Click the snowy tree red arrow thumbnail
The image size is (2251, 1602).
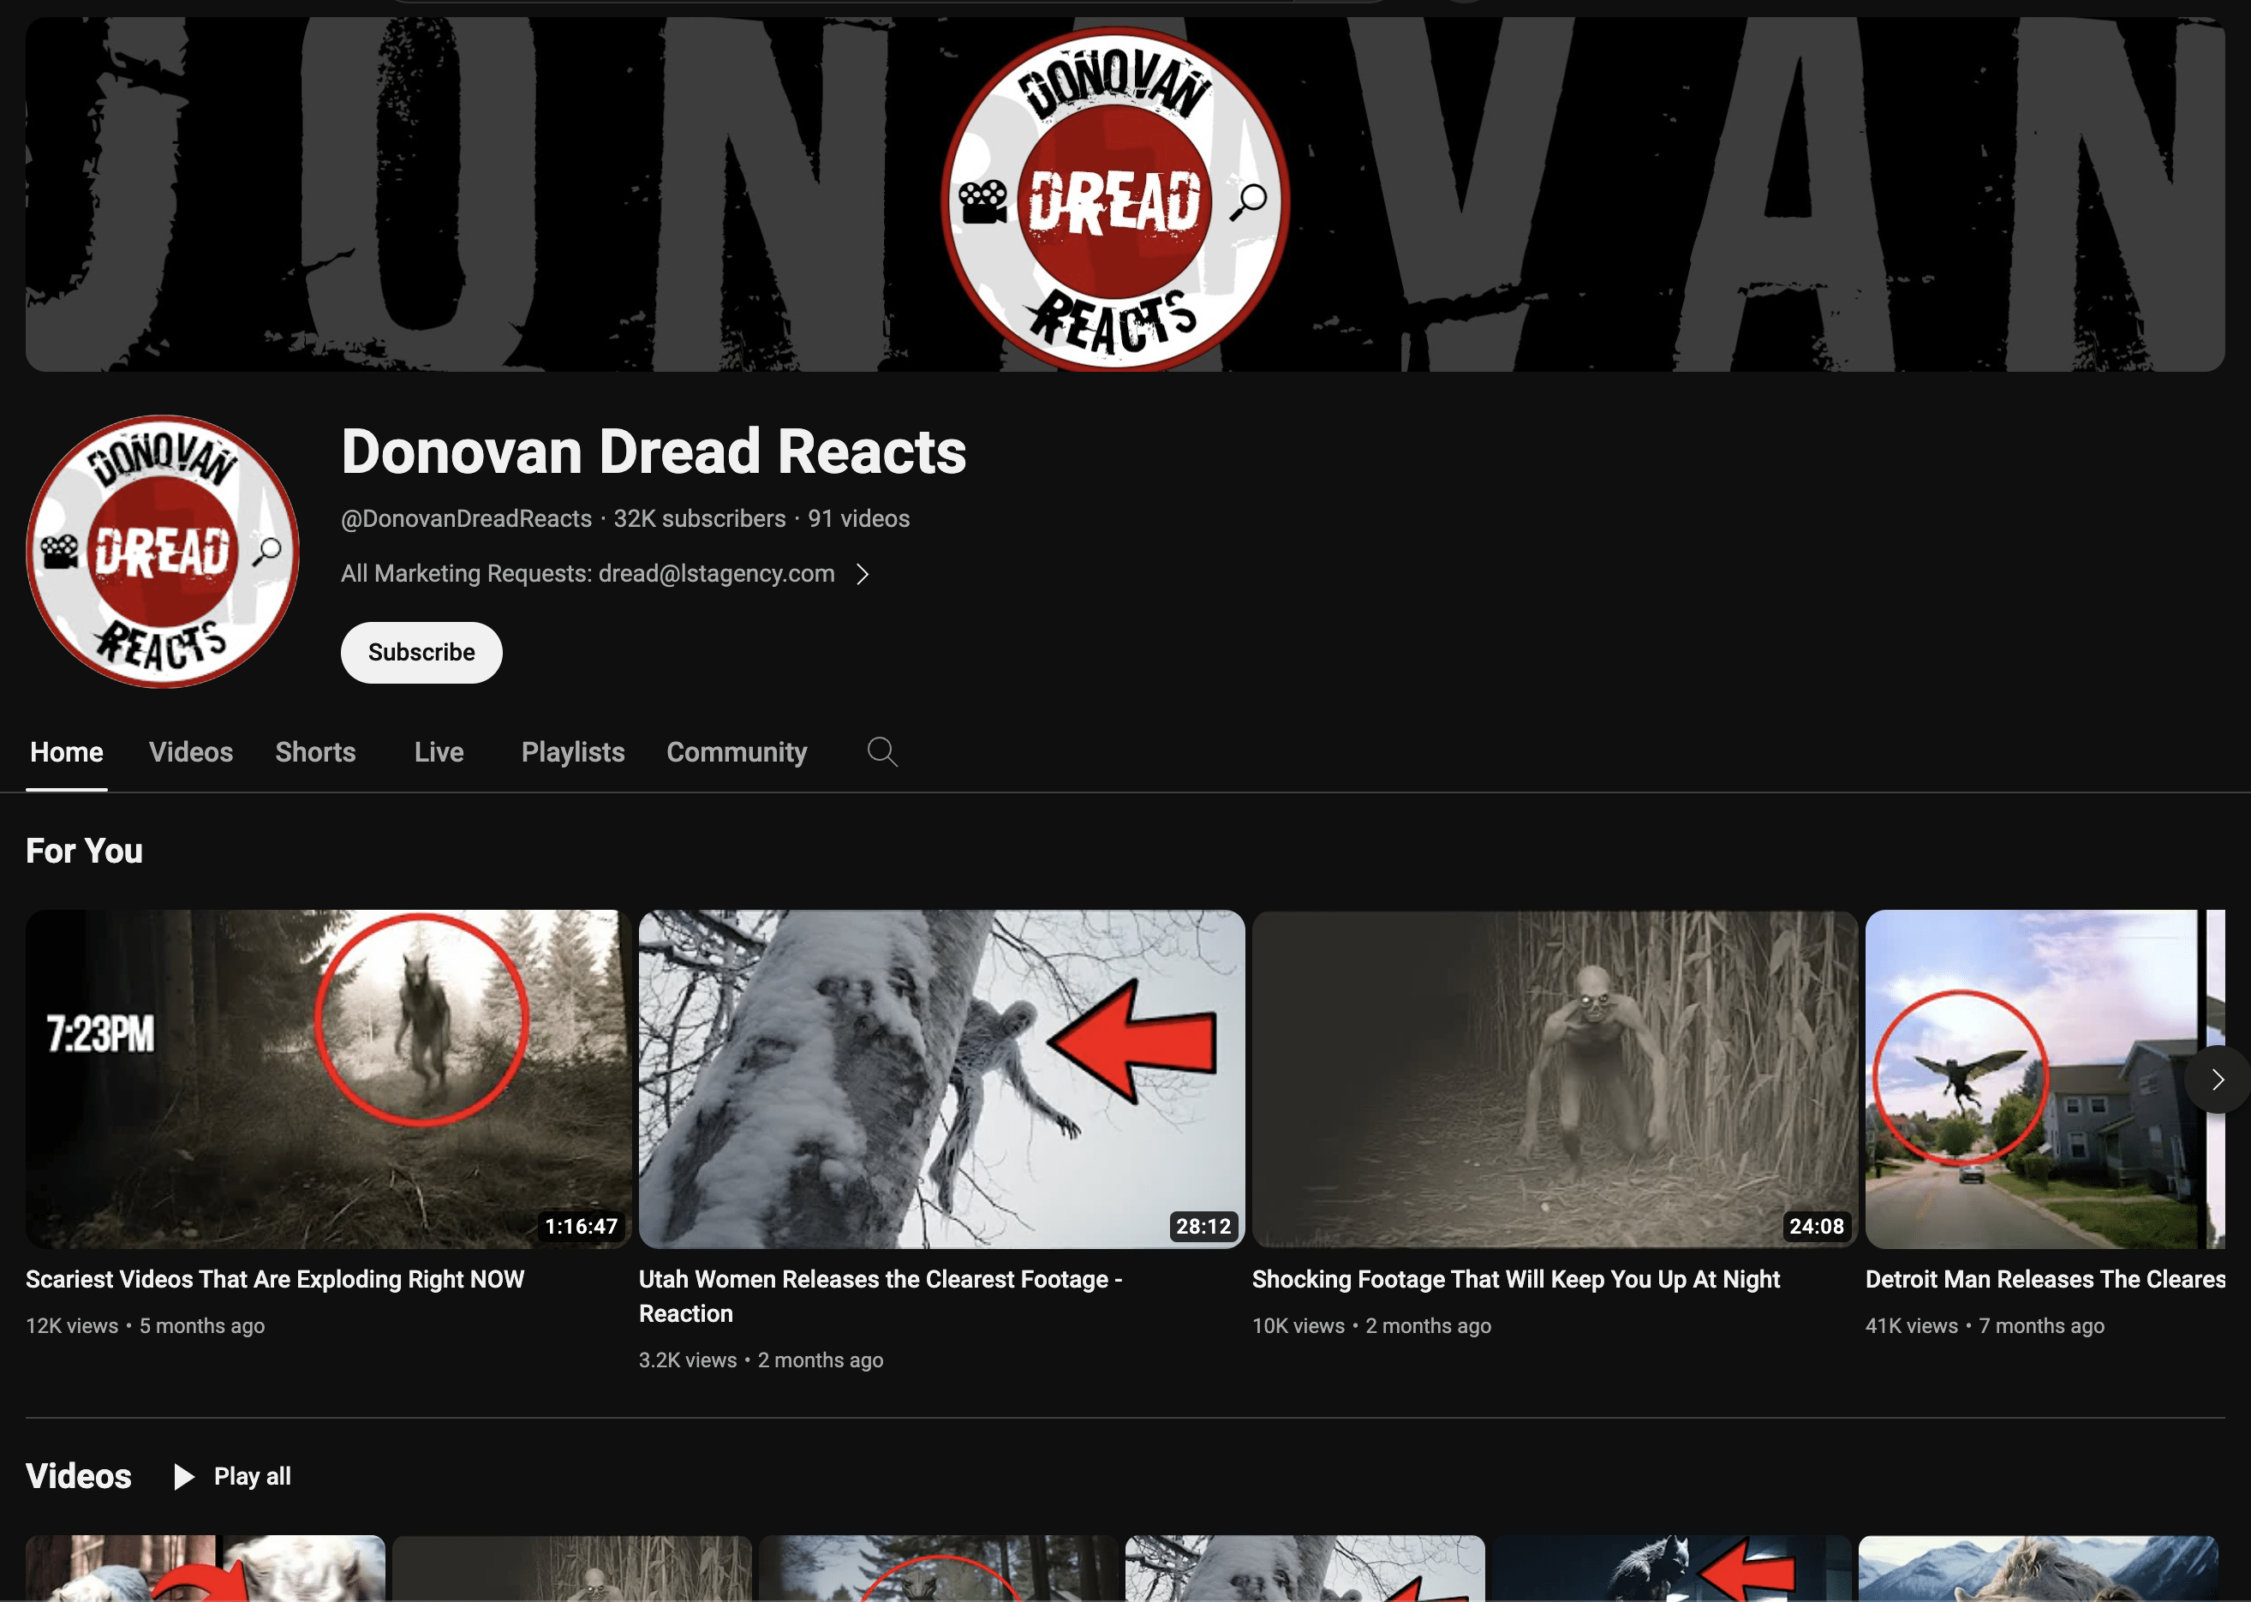[941, 1079]
